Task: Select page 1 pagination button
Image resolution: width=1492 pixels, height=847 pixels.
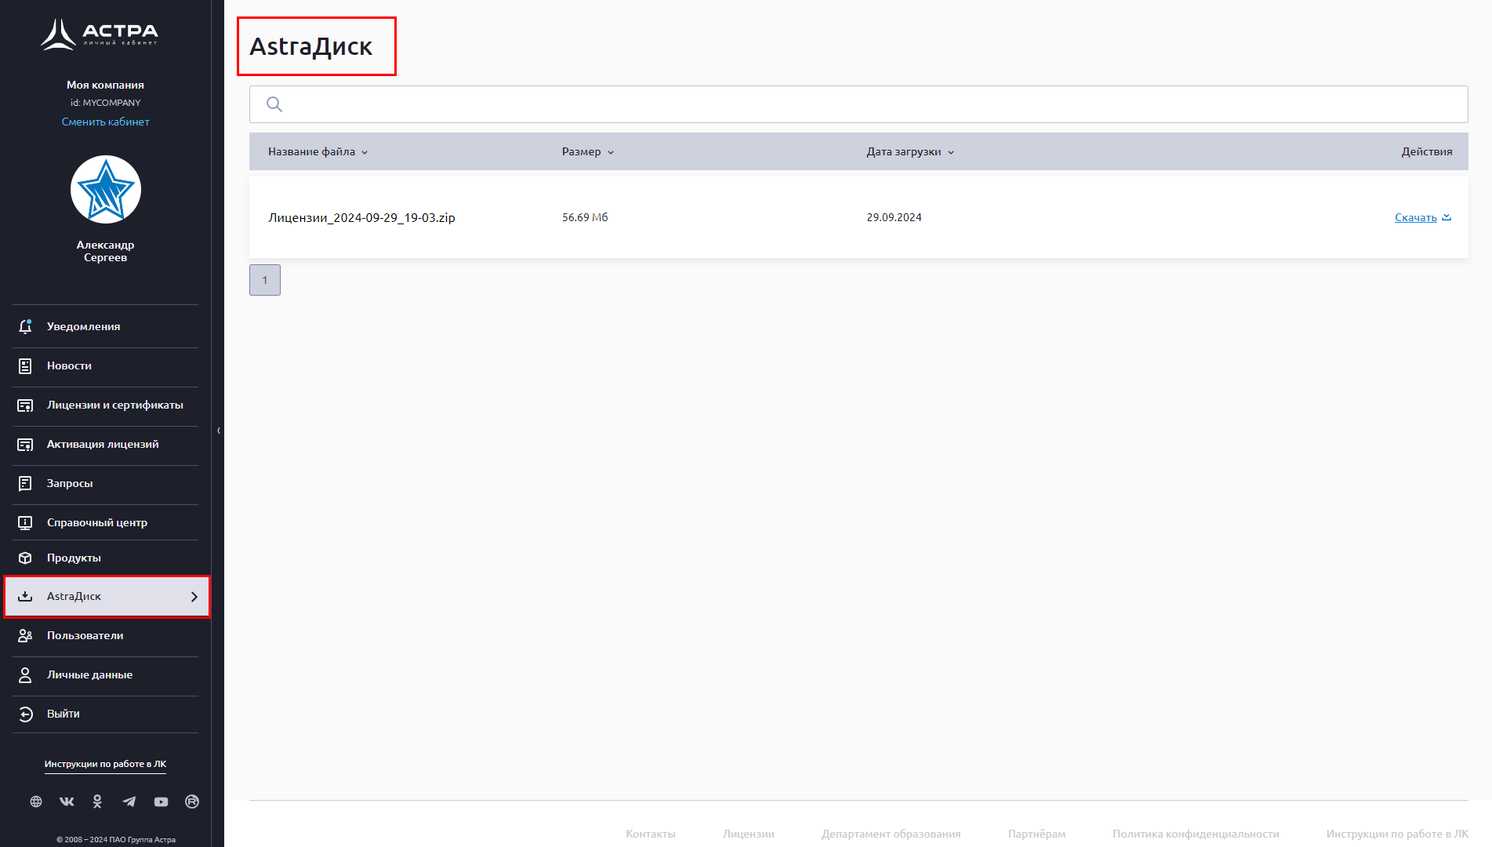Action: click(265, 280)
